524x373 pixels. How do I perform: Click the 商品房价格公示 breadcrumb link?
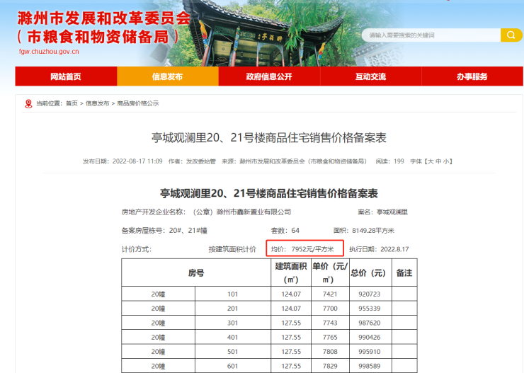point(137,103)
